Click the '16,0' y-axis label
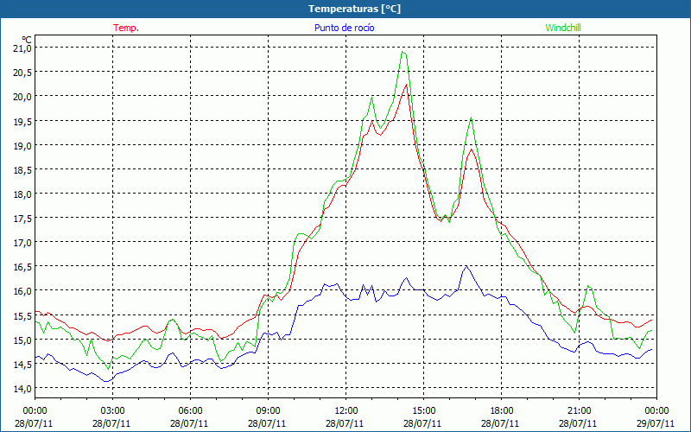 pos(22,291)
